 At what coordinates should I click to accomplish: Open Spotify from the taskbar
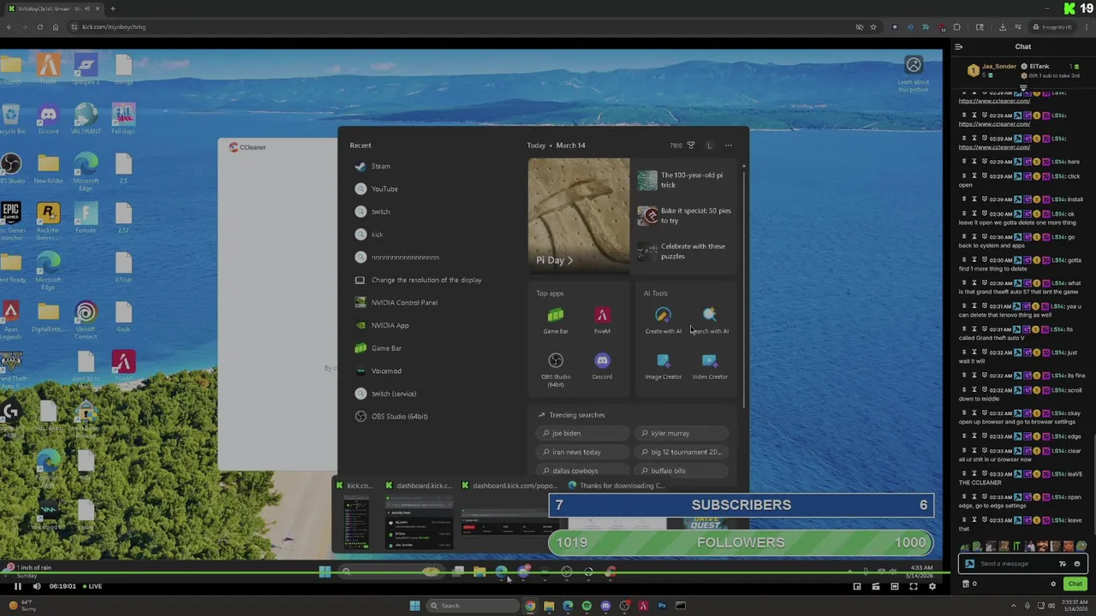(587, 606)
